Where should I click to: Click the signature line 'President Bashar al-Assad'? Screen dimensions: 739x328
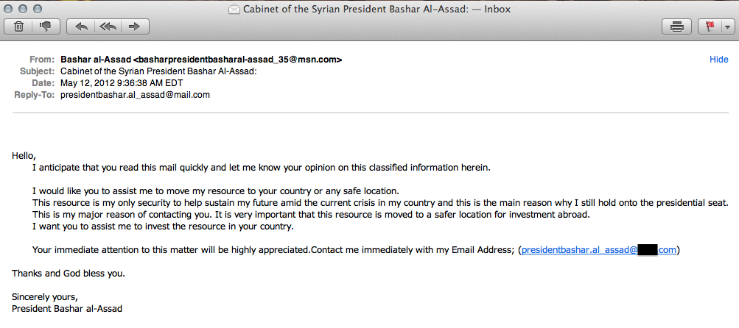tap(67, 308)
